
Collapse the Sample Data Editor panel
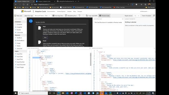[x=154, y=48]
